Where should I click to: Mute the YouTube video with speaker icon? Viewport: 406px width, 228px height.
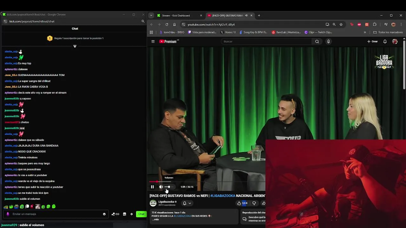(x=161, y=187)
